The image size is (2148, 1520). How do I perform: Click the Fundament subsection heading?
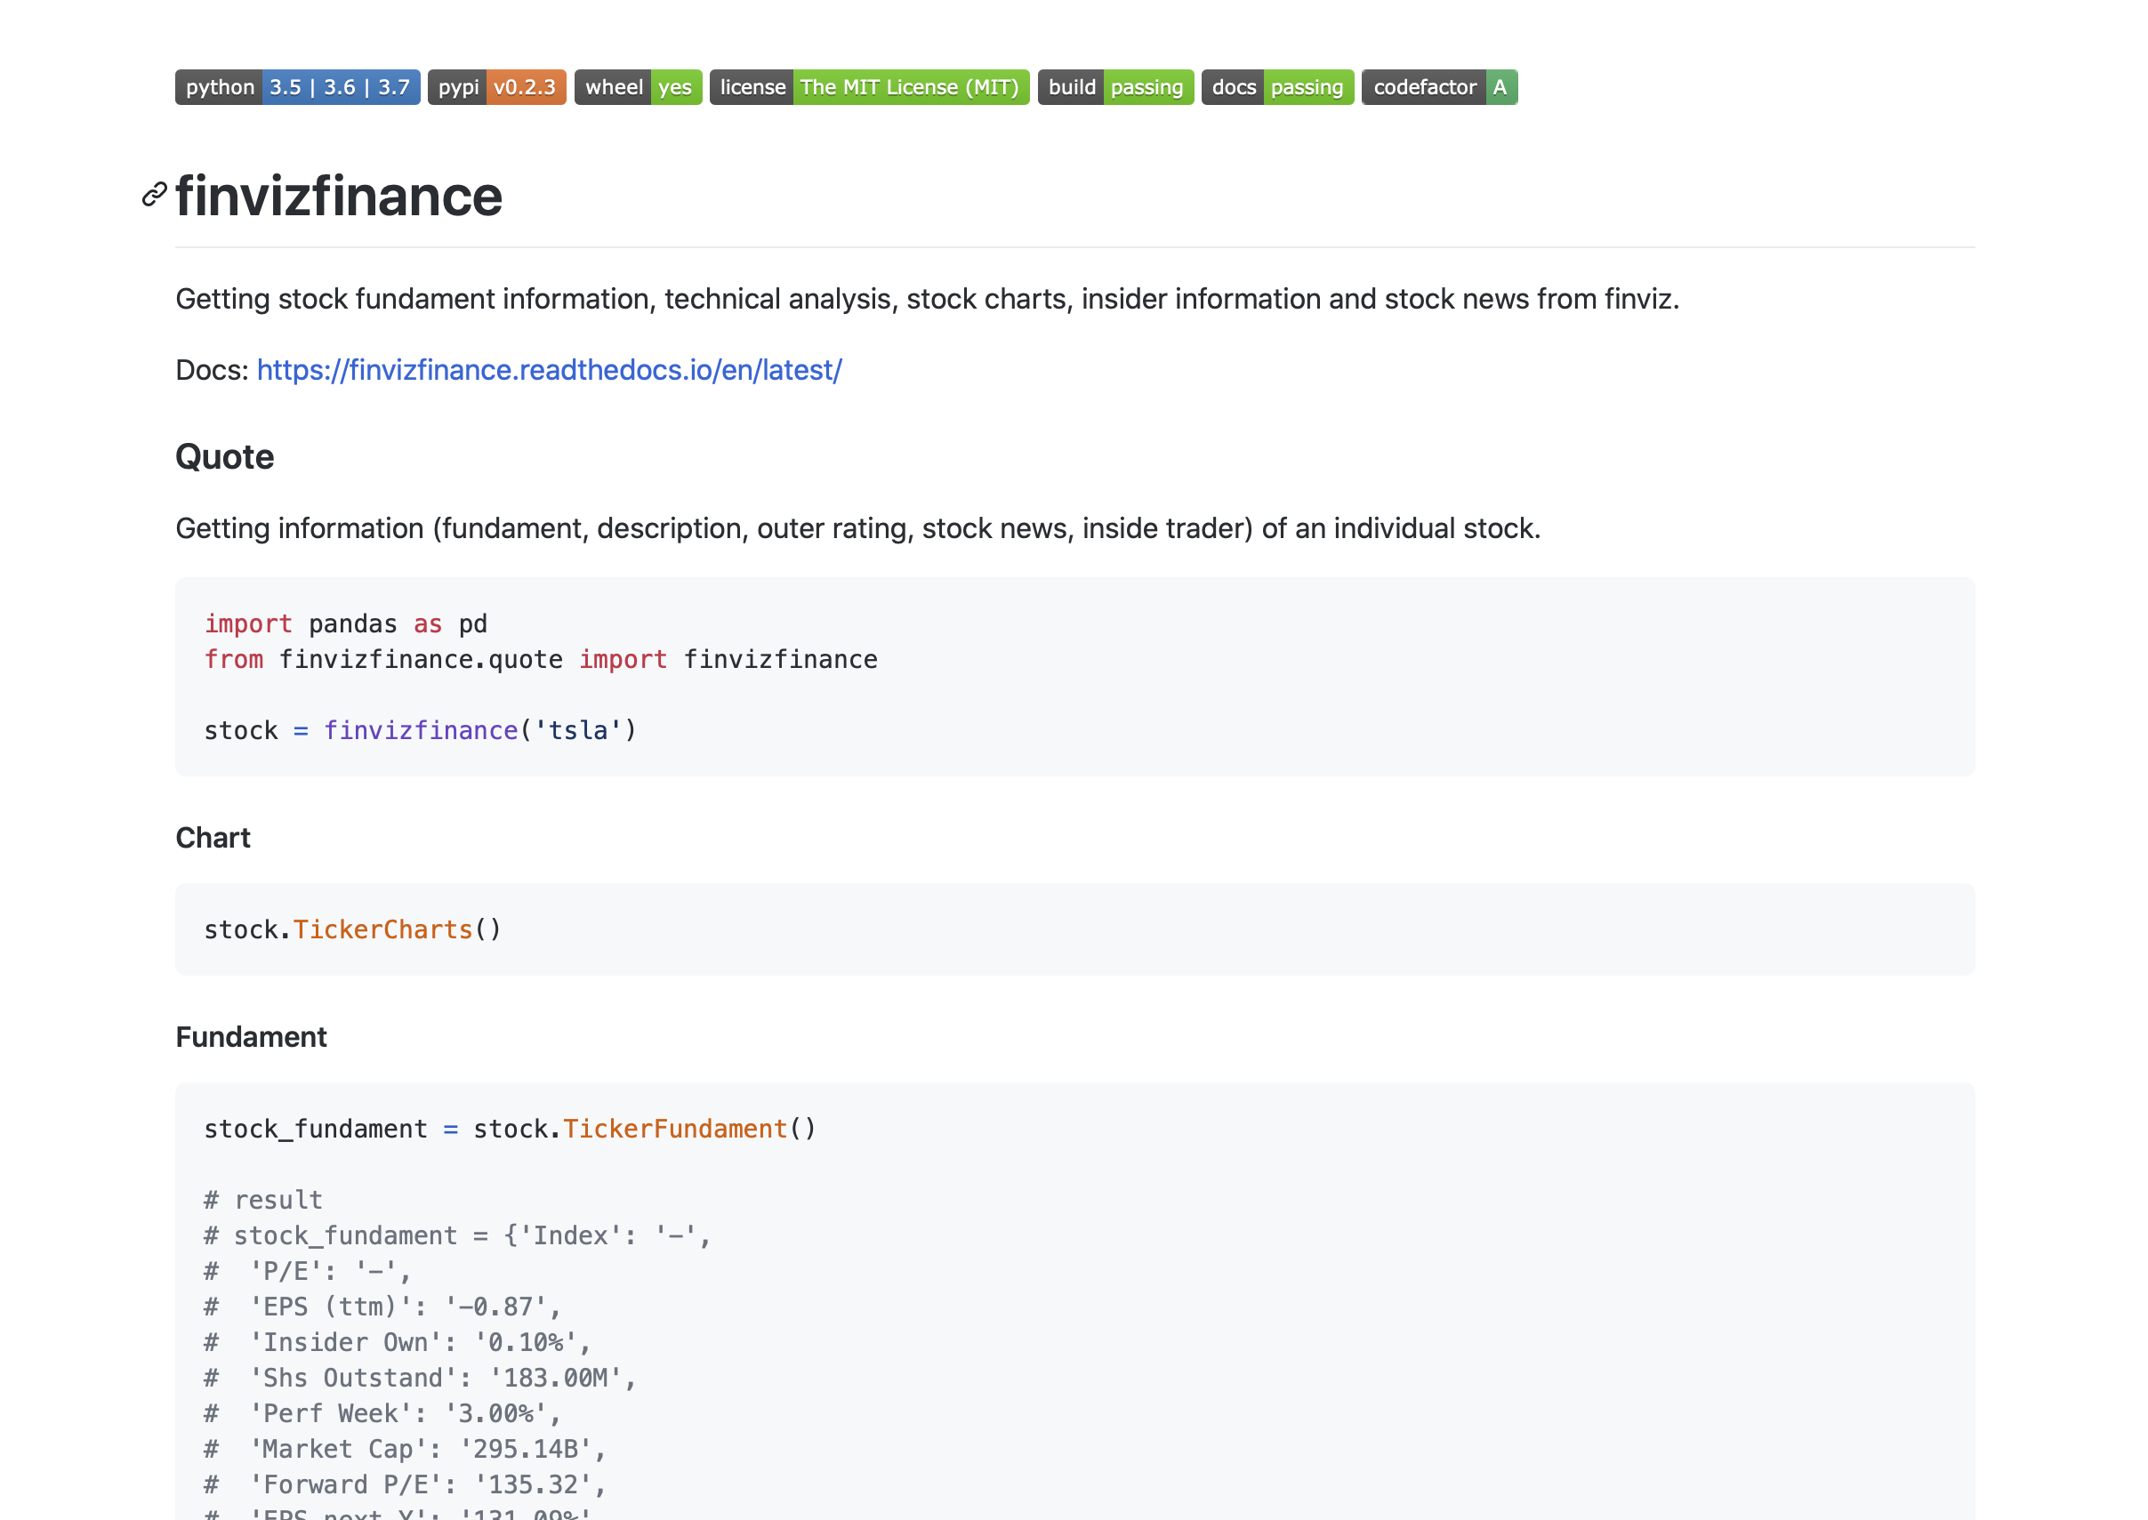[251, 1037]
